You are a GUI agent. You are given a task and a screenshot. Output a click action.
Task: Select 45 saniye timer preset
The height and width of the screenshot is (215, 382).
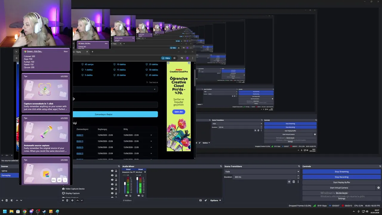point(87,64)
